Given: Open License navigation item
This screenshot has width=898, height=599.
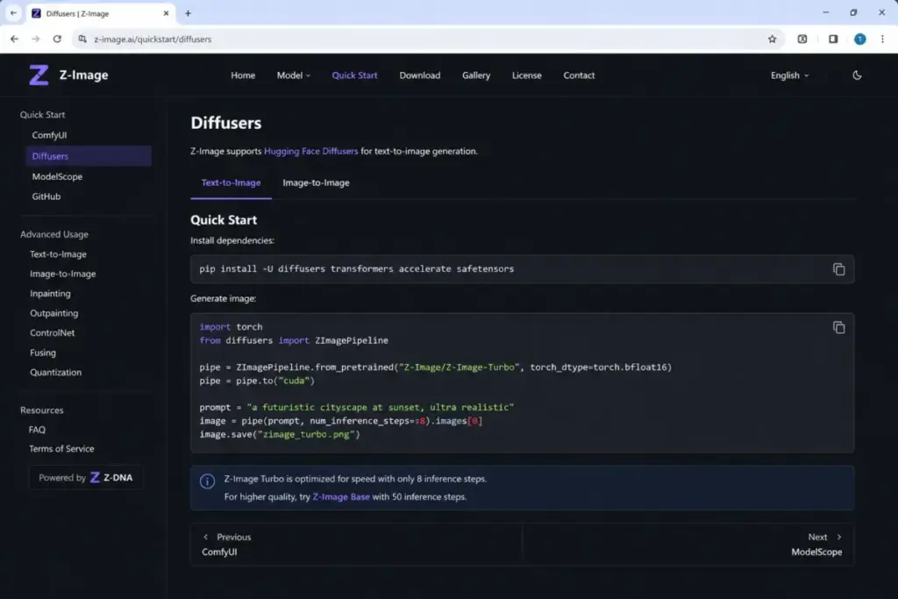Looking at the screenshot, I should coord(526,75).
